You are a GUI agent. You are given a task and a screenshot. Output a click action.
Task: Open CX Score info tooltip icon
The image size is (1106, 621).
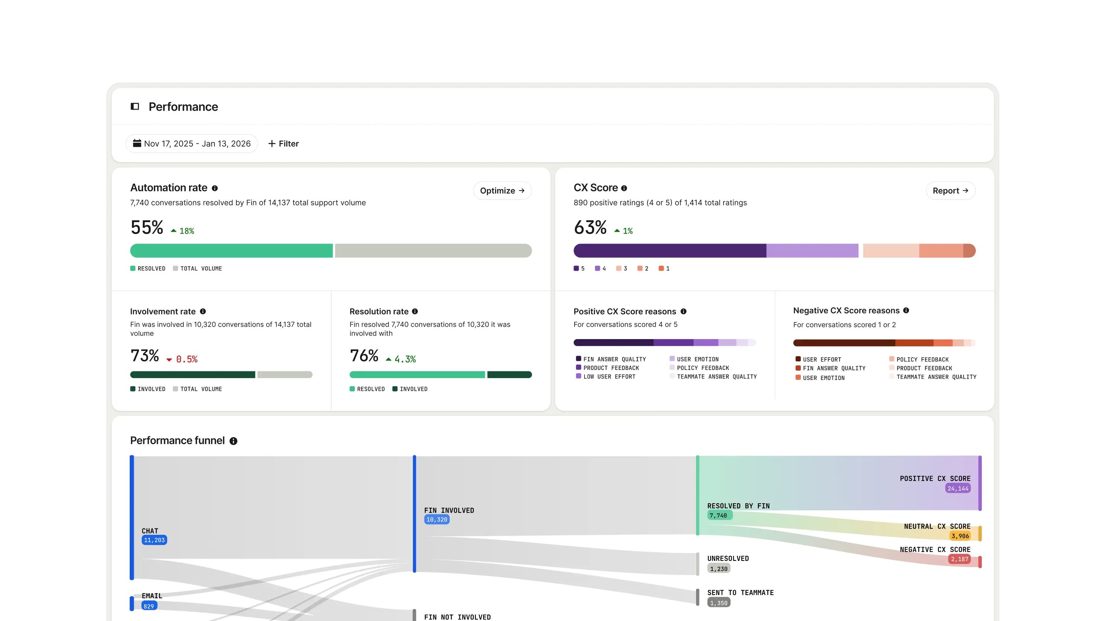[624, 188]
